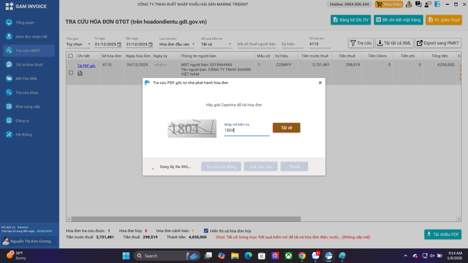Click the horizontal scrollbar under the invoice table

pyautogui.click(x=229, y=220)
